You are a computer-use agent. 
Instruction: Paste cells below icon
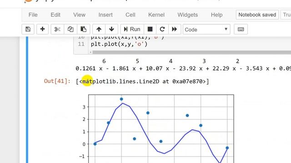84,29
